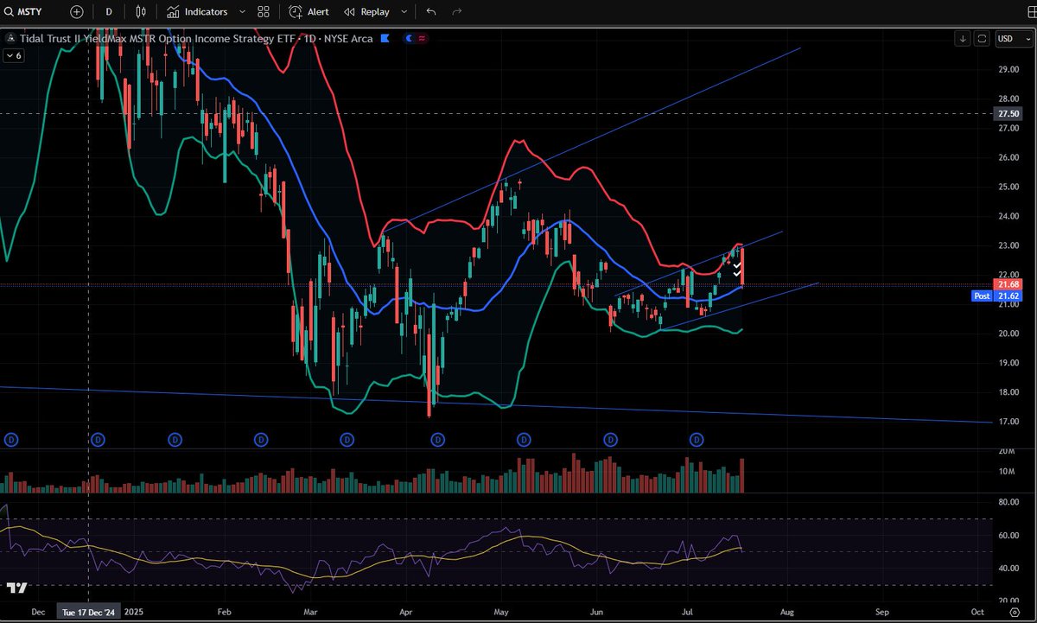Screen dimensions: 1037x623
Task: Click the small symbol logo before the title
Action: click(x=10, y=39)
